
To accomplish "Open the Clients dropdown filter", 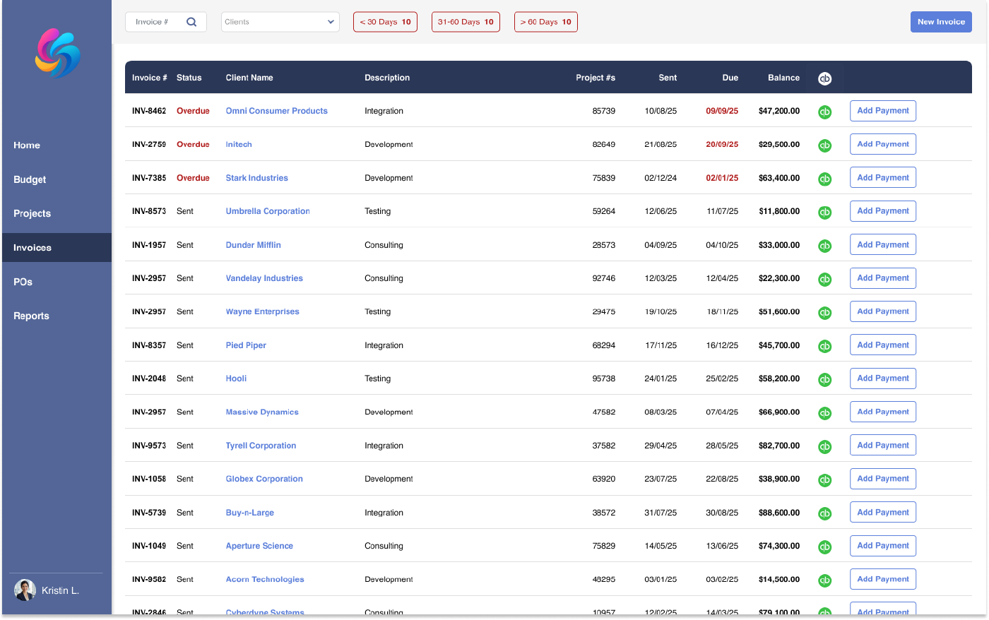I will (280, 22).
